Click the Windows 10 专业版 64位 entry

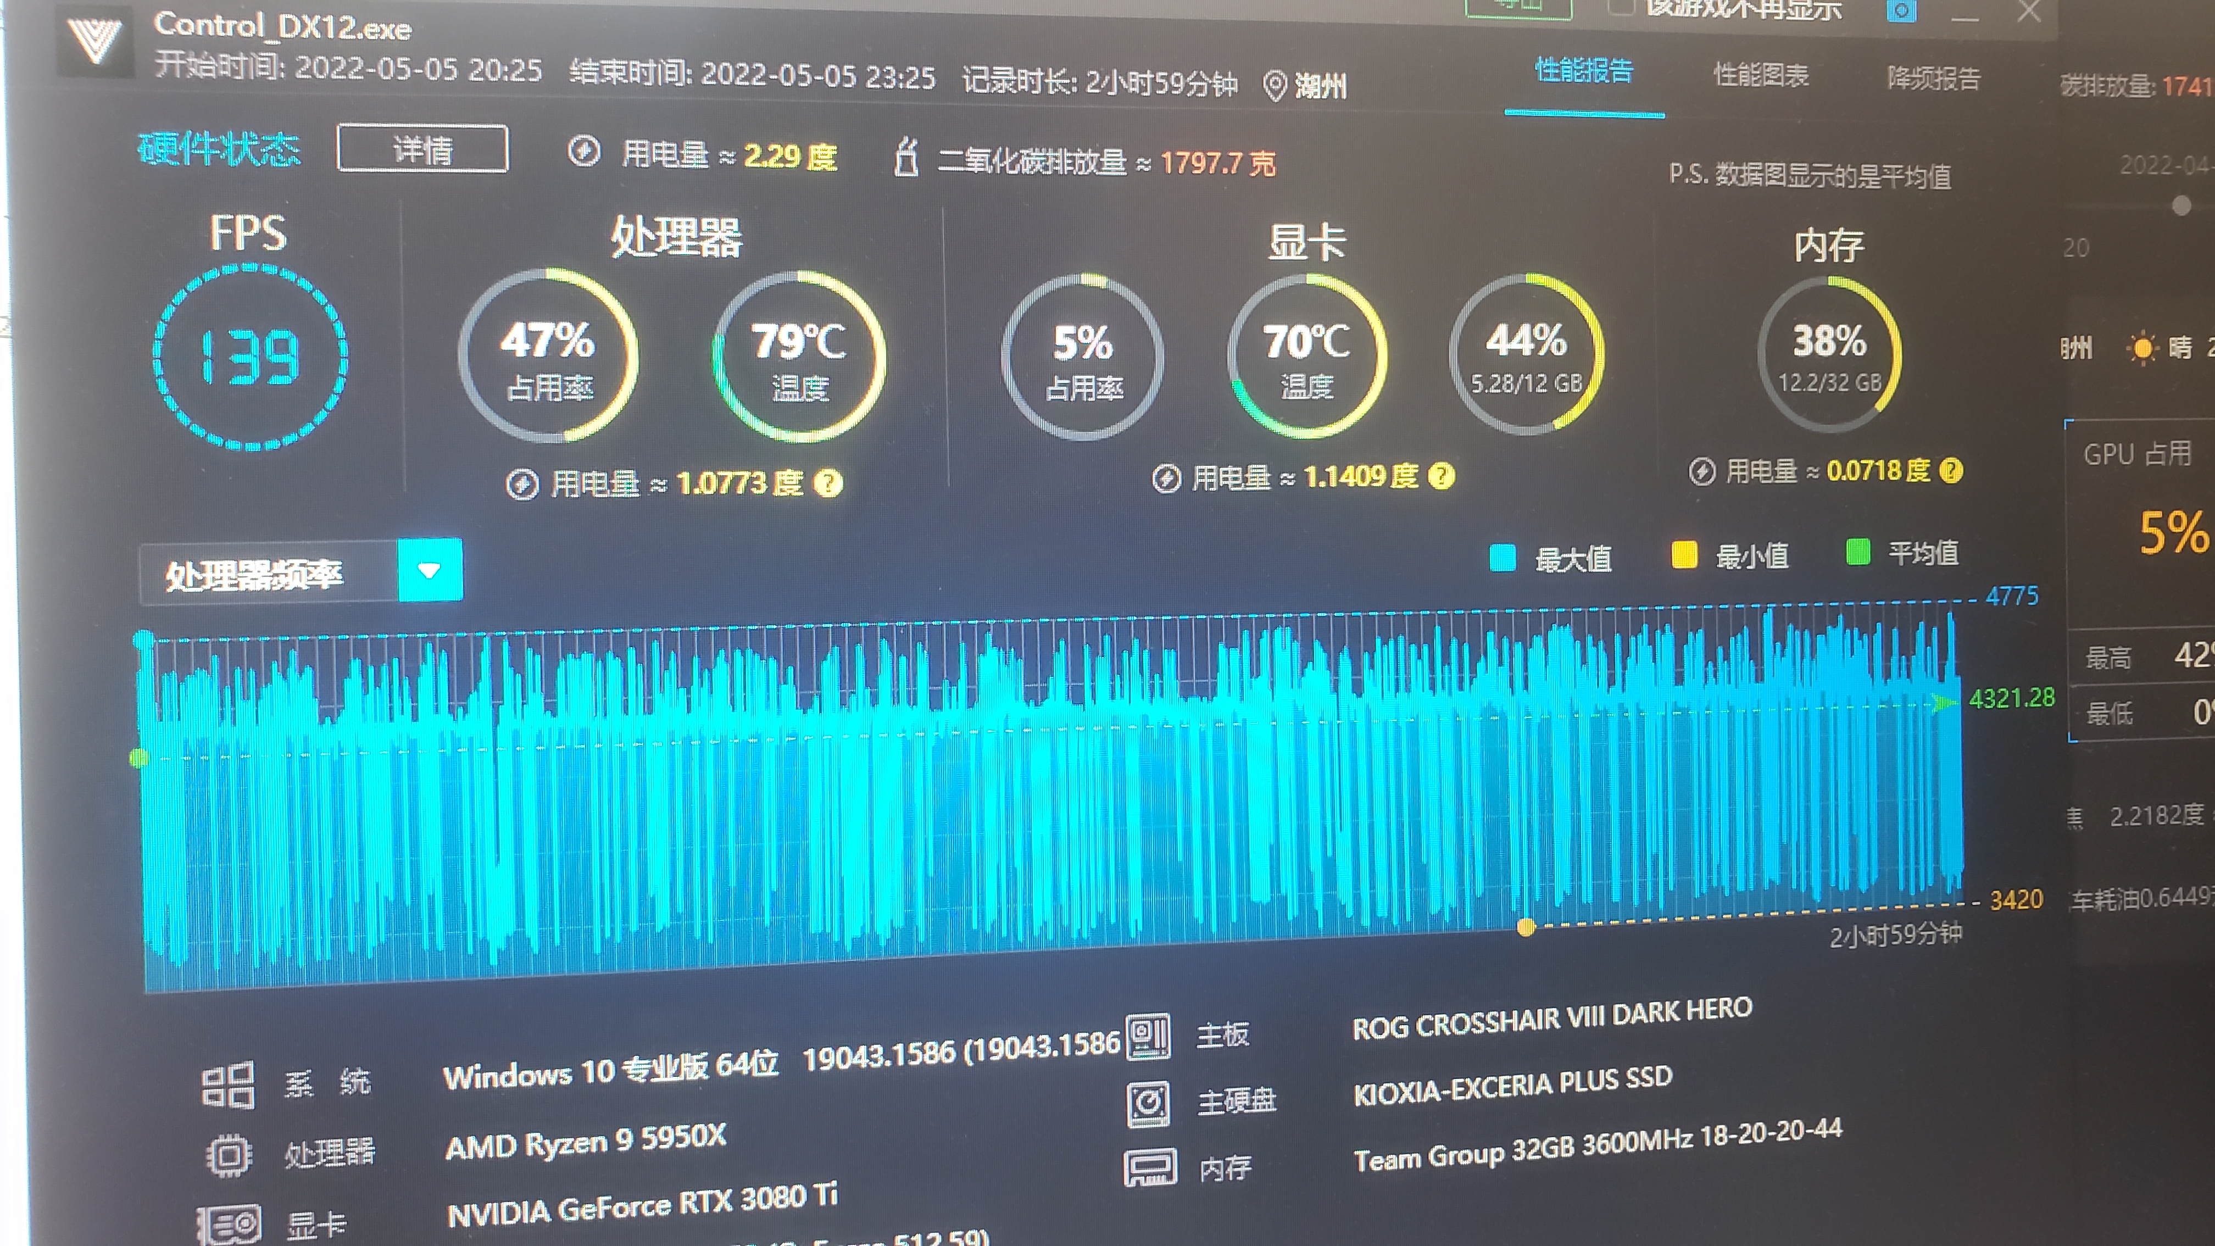coord(610,1071)
